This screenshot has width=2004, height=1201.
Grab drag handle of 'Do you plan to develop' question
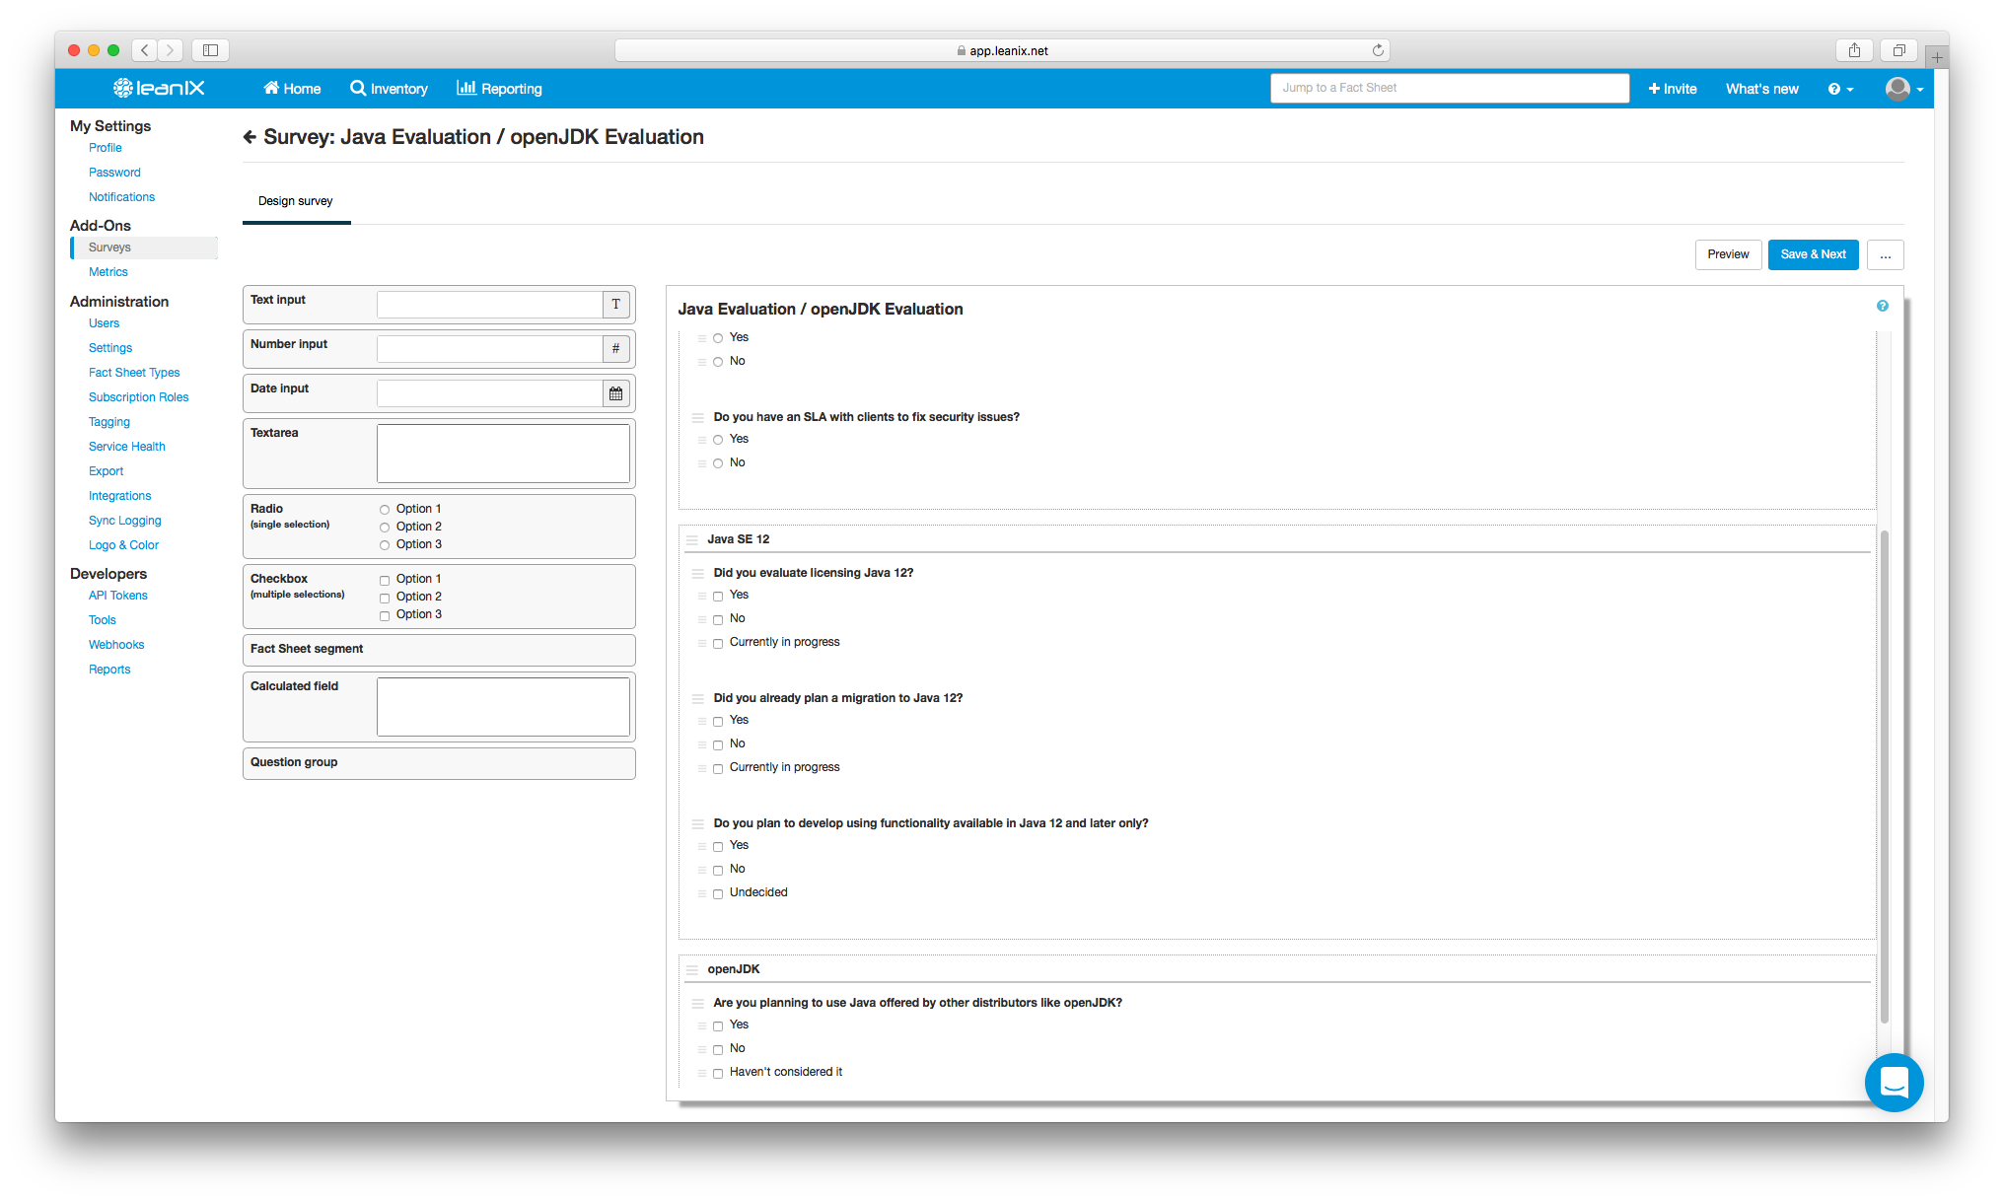tap(698, 824)
